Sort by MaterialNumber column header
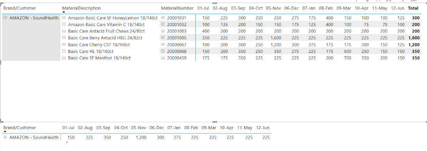 (x=177, y=8)
